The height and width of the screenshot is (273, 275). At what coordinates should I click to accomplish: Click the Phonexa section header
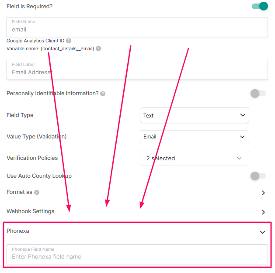(137, 232)
